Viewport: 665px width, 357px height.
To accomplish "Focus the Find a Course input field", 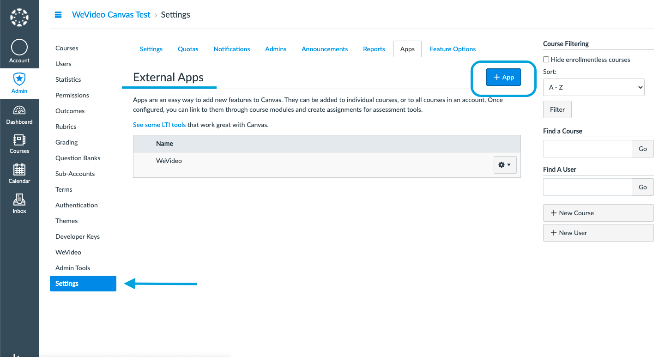I will pyautogui.click(x=587, y=149).
